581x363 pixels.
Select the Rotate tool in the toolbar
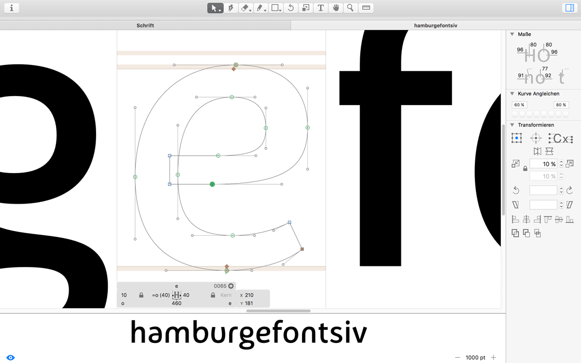tap(290, 8)
